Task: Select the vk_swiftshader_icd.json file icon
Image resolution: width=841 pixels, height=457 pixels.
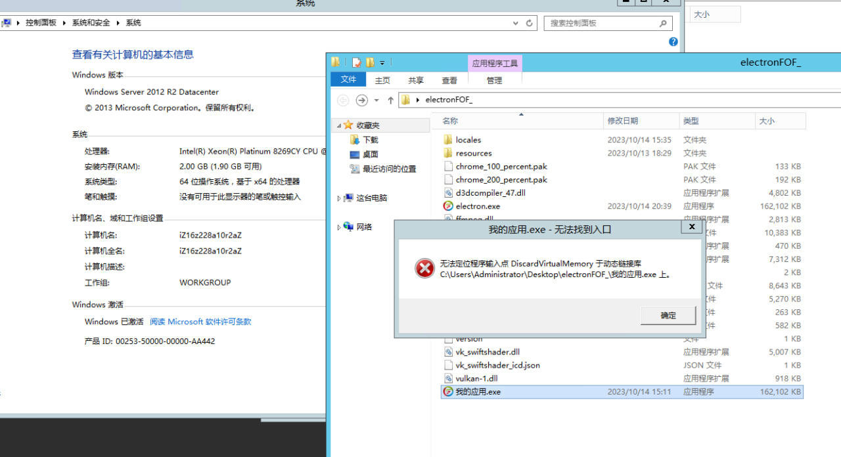Action: pyautogui.click(x=448, y=365)
